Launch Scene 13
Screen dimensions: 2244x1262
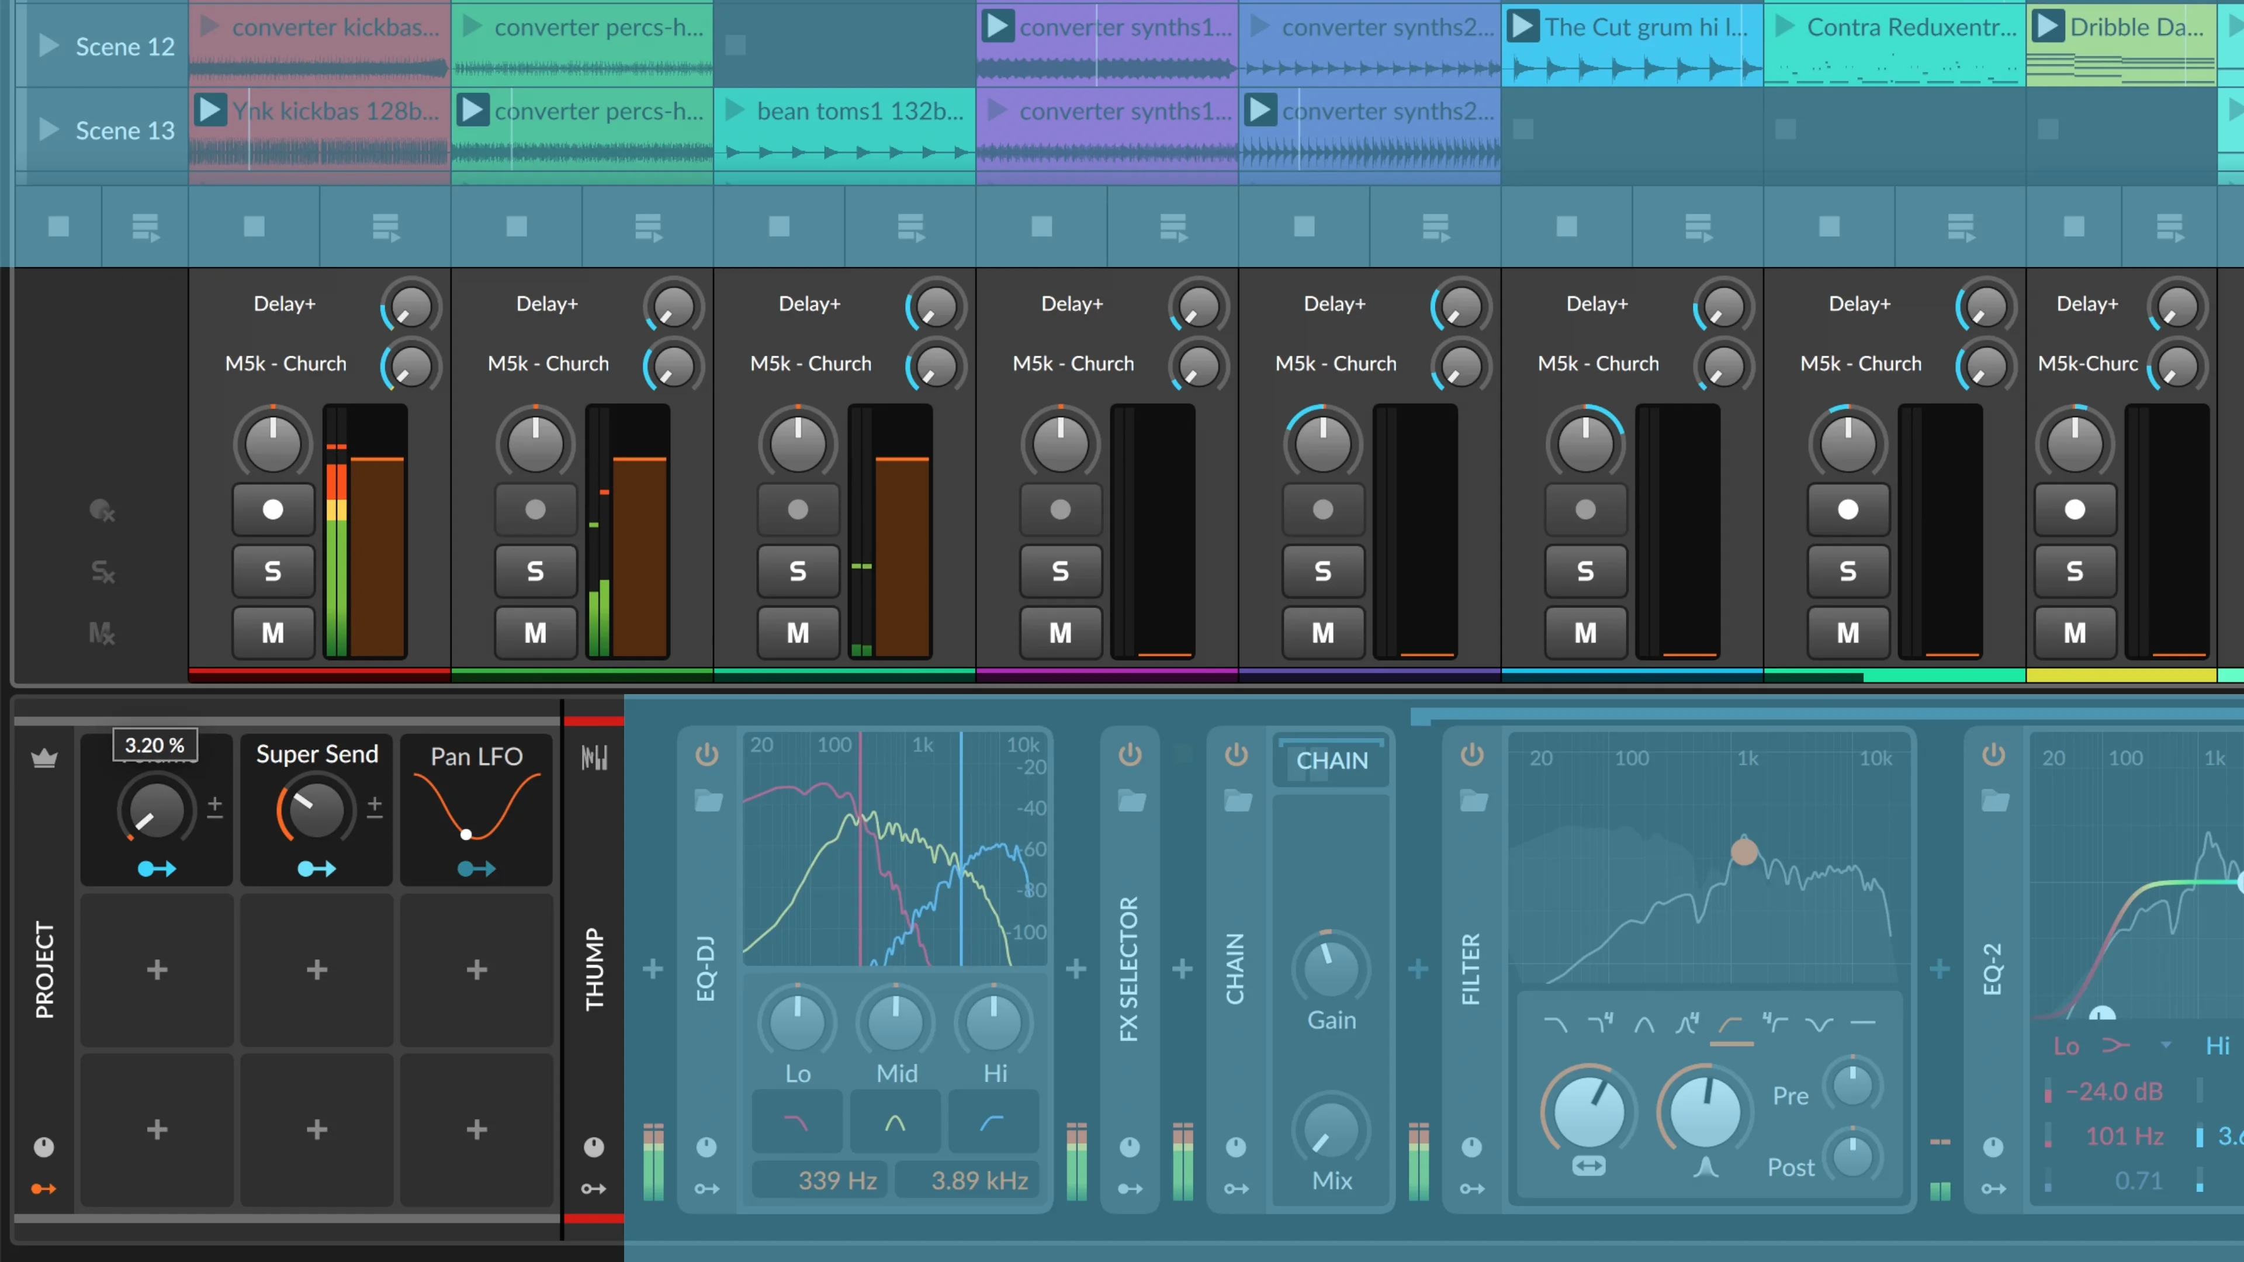coord(50,130)
